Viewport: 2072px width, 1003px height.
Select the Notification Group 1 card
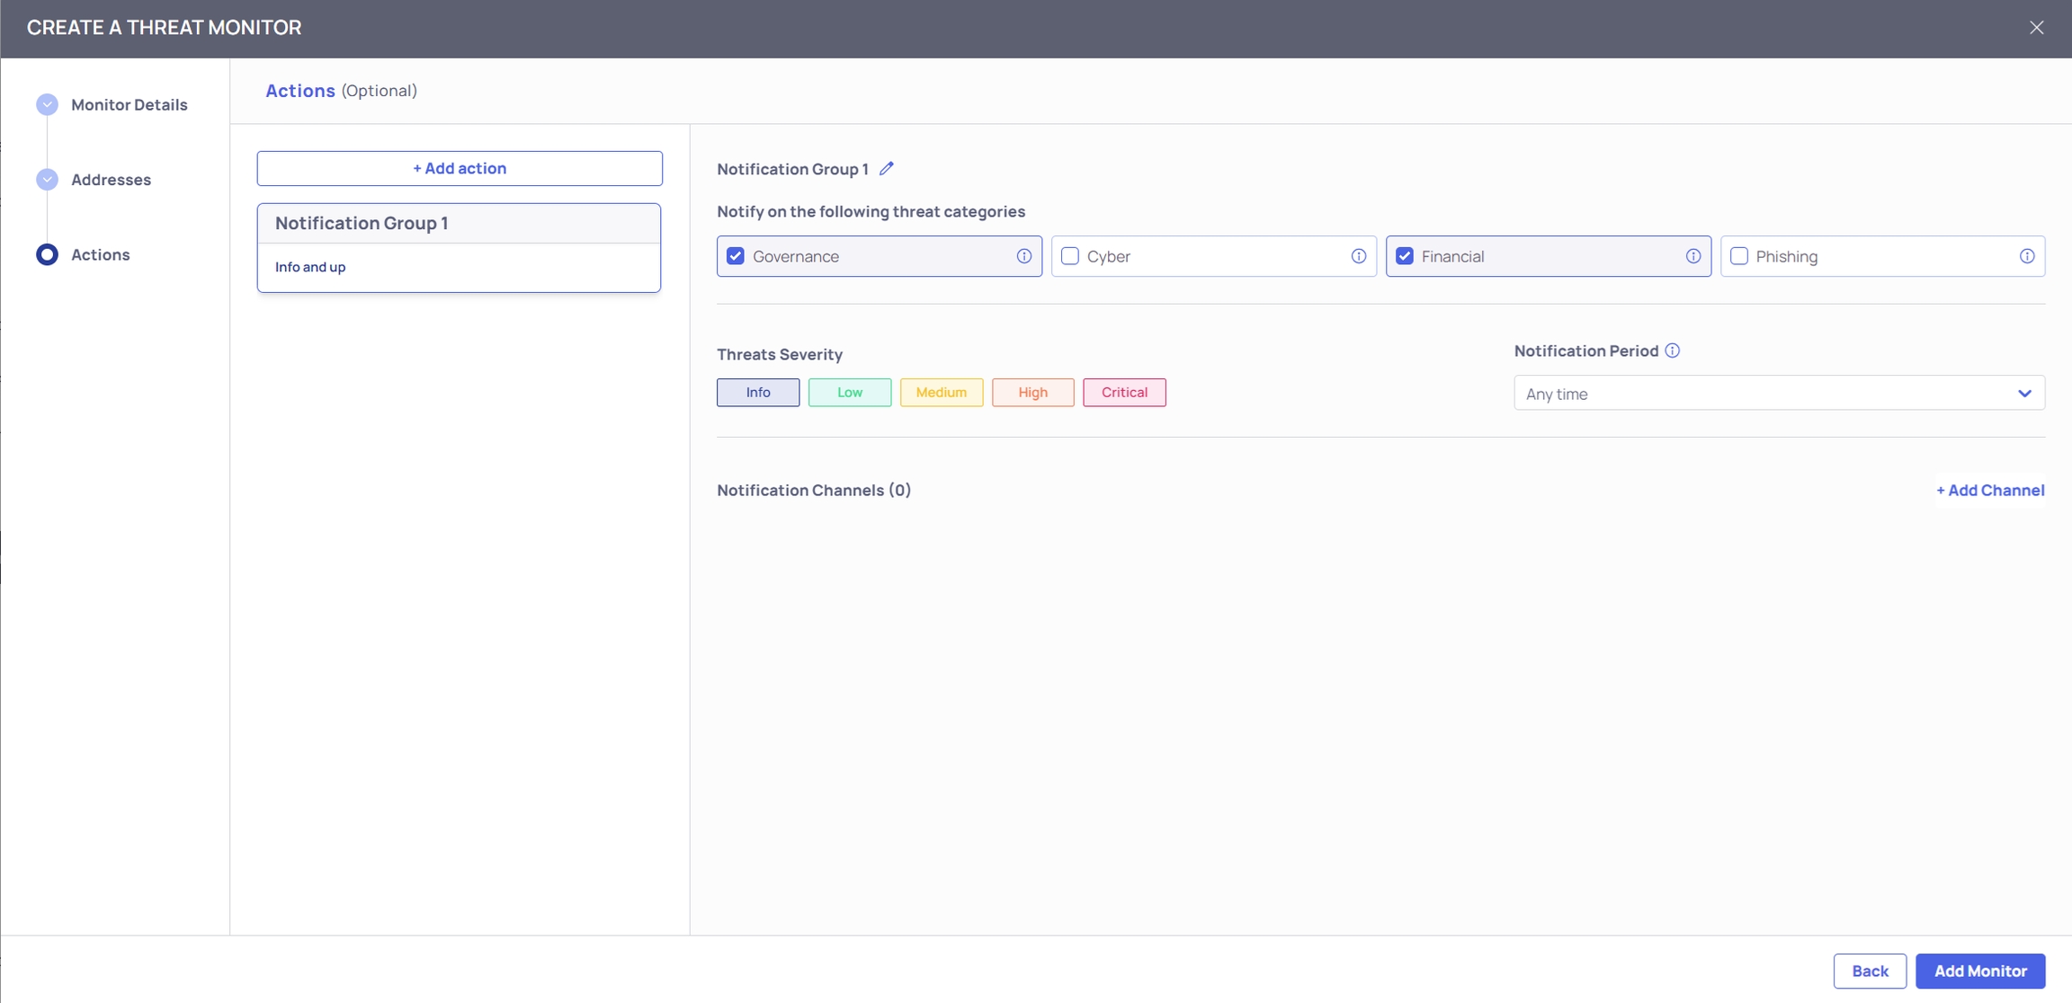(x=459, y=247)
